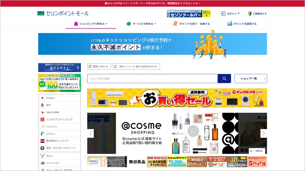Open the 100円分プレゼント campaign banner

tap(59, 83)
